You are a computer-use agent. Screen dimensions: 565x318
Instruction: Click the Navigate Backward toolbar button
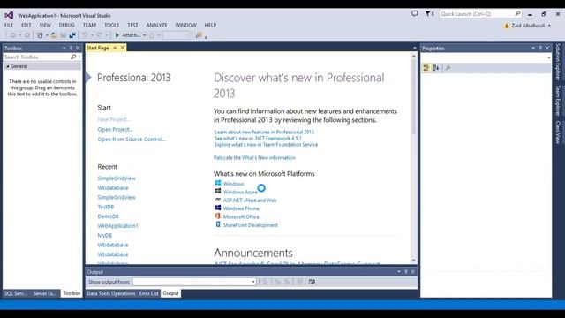13,35
